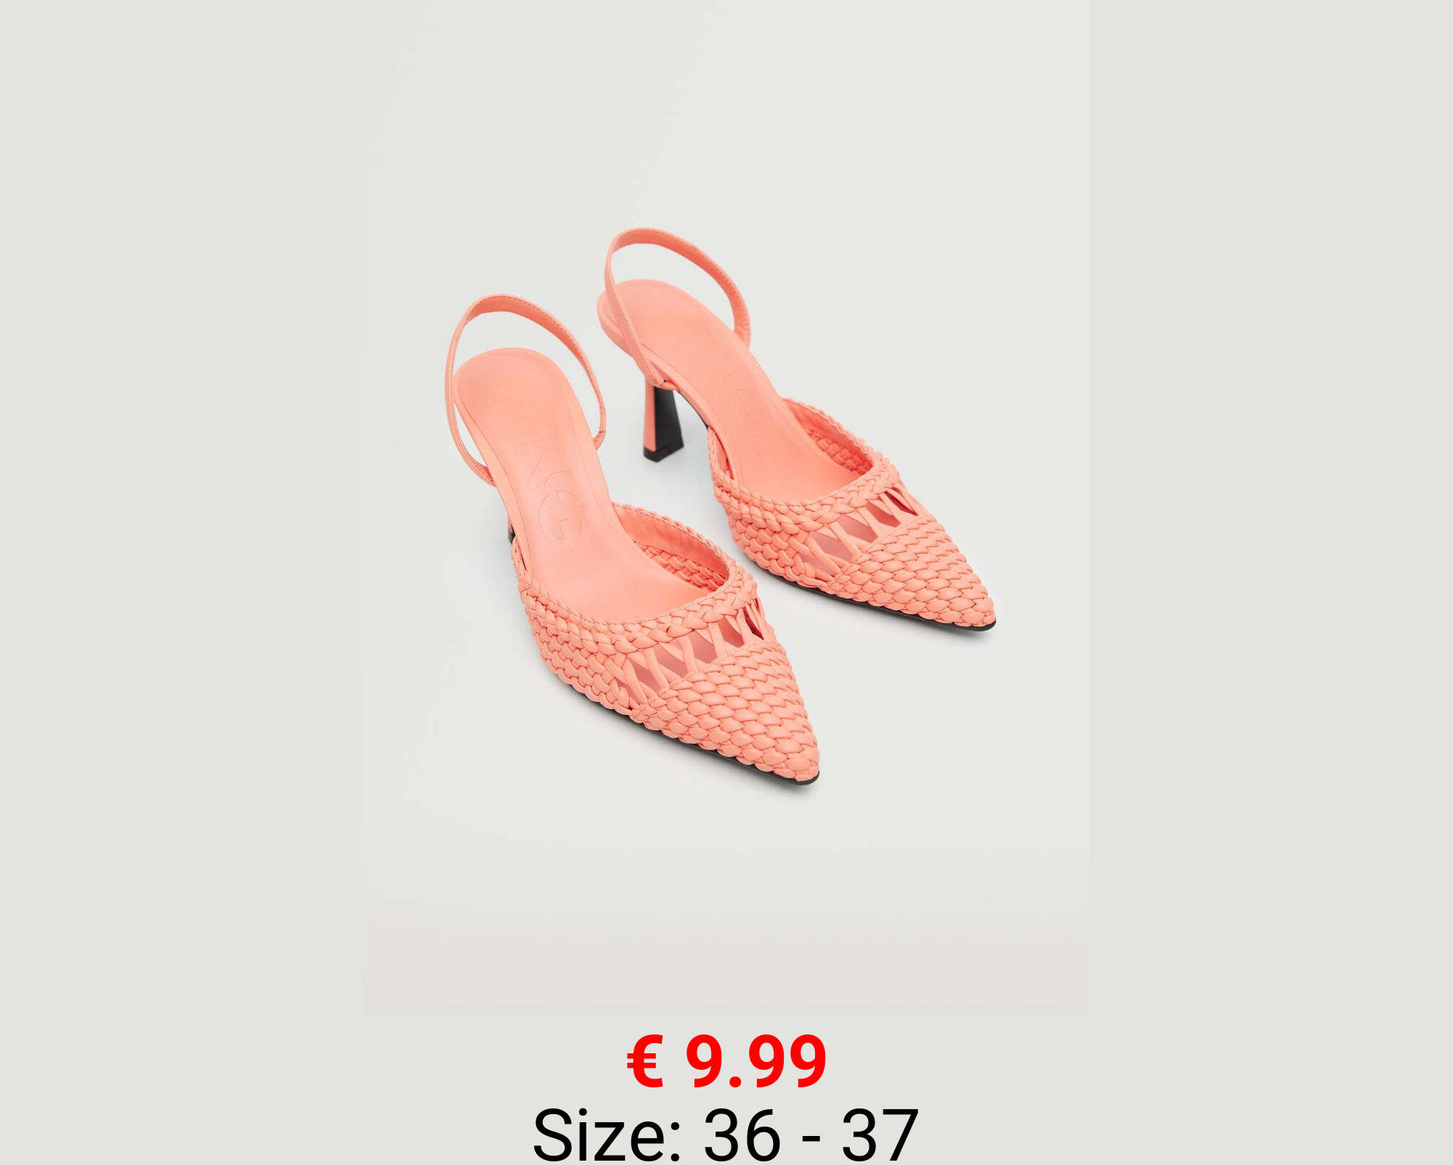Image resolution: width=1453 pixels, height=1165 pixels.
Task: Click the number 37 in size text
Action: tap(880, 1134)
